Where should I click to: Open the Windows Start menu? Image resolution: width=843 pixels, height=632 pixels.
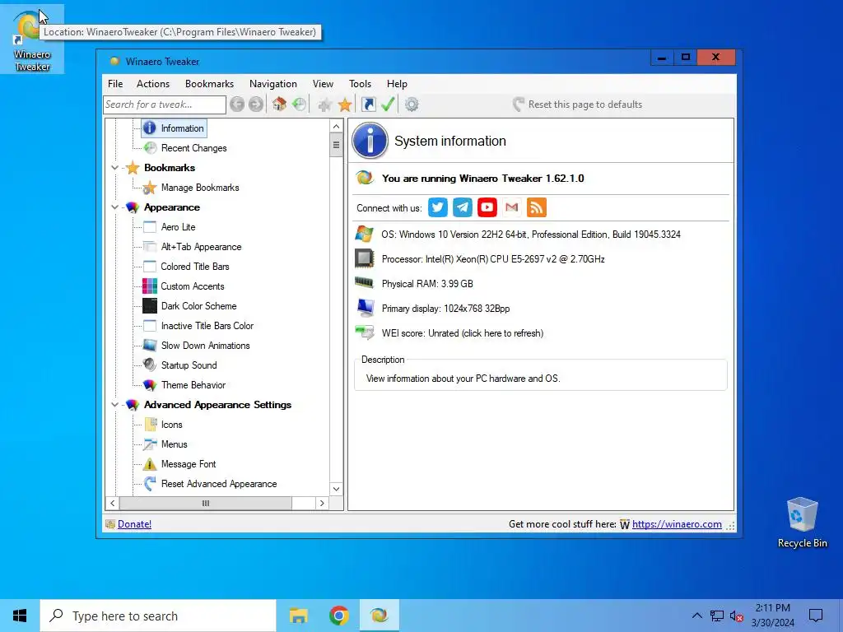point(20,616)
